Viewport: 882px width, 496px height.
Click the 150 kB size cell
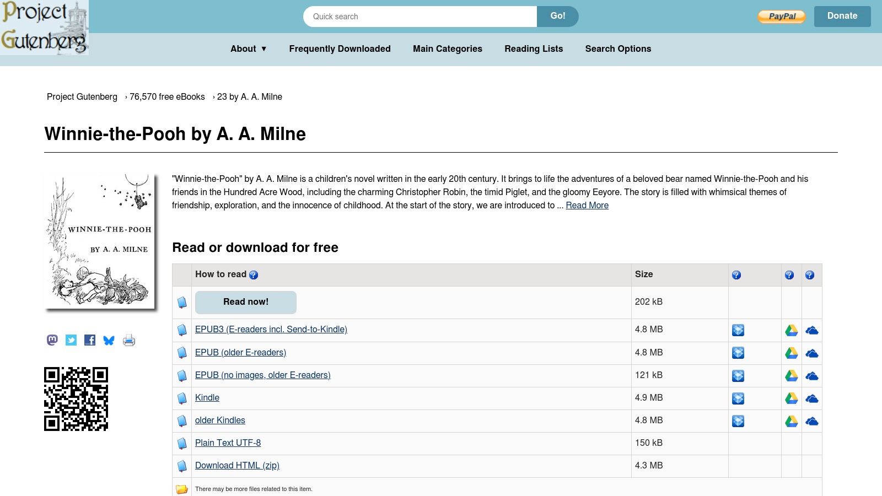click(680, 443)
